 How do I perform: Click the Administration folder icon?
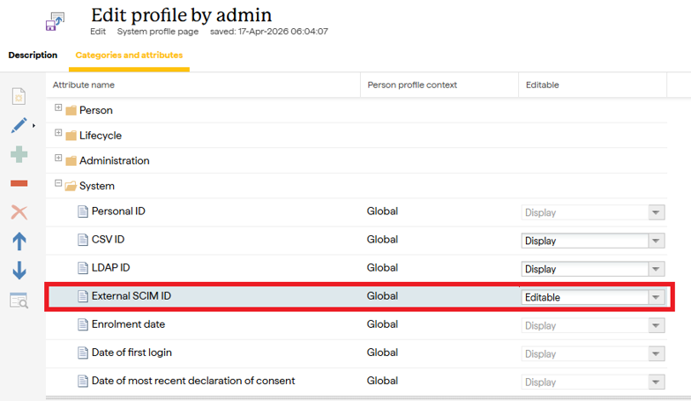[71, 160]
